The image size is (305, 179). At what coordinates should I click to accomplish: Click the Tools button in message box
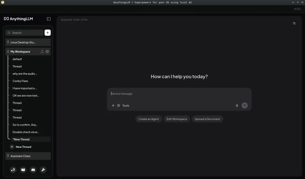tap(126, 105)
